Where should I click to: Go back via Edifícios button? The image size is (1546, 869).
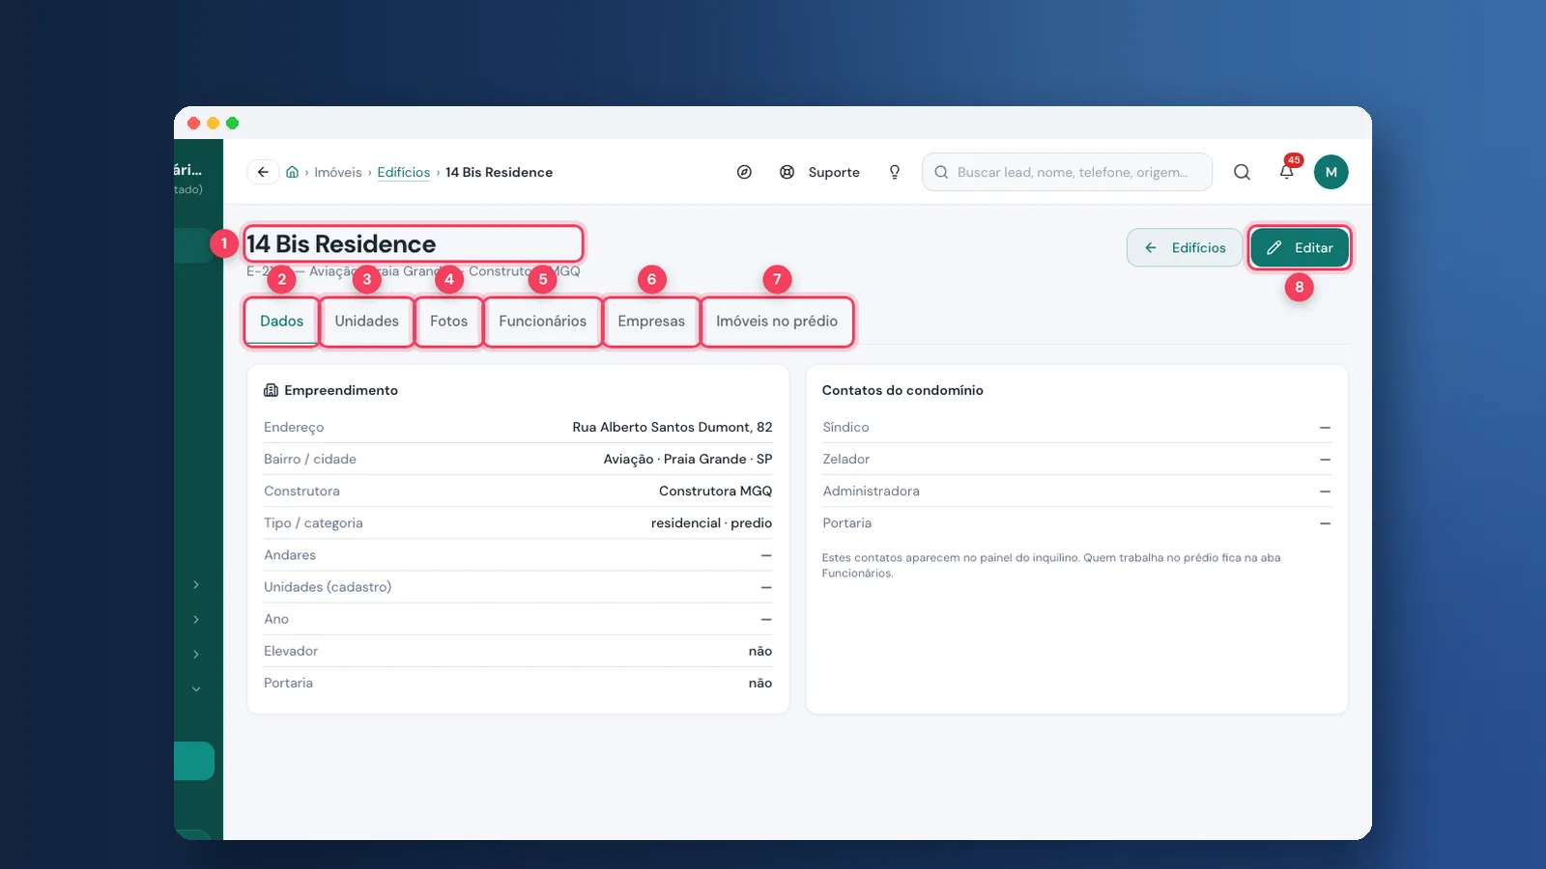1185,247
